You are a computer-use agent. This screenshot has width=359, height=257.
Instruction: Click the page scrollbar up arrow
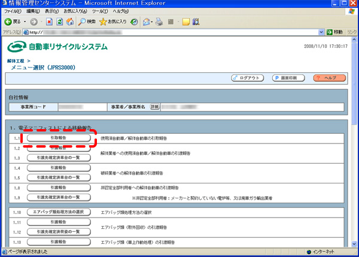coord(354,40)
